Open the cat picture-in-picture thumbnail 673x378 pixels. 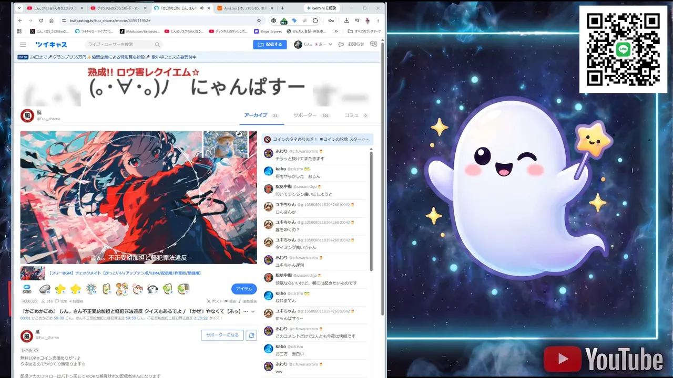[226, 144]
